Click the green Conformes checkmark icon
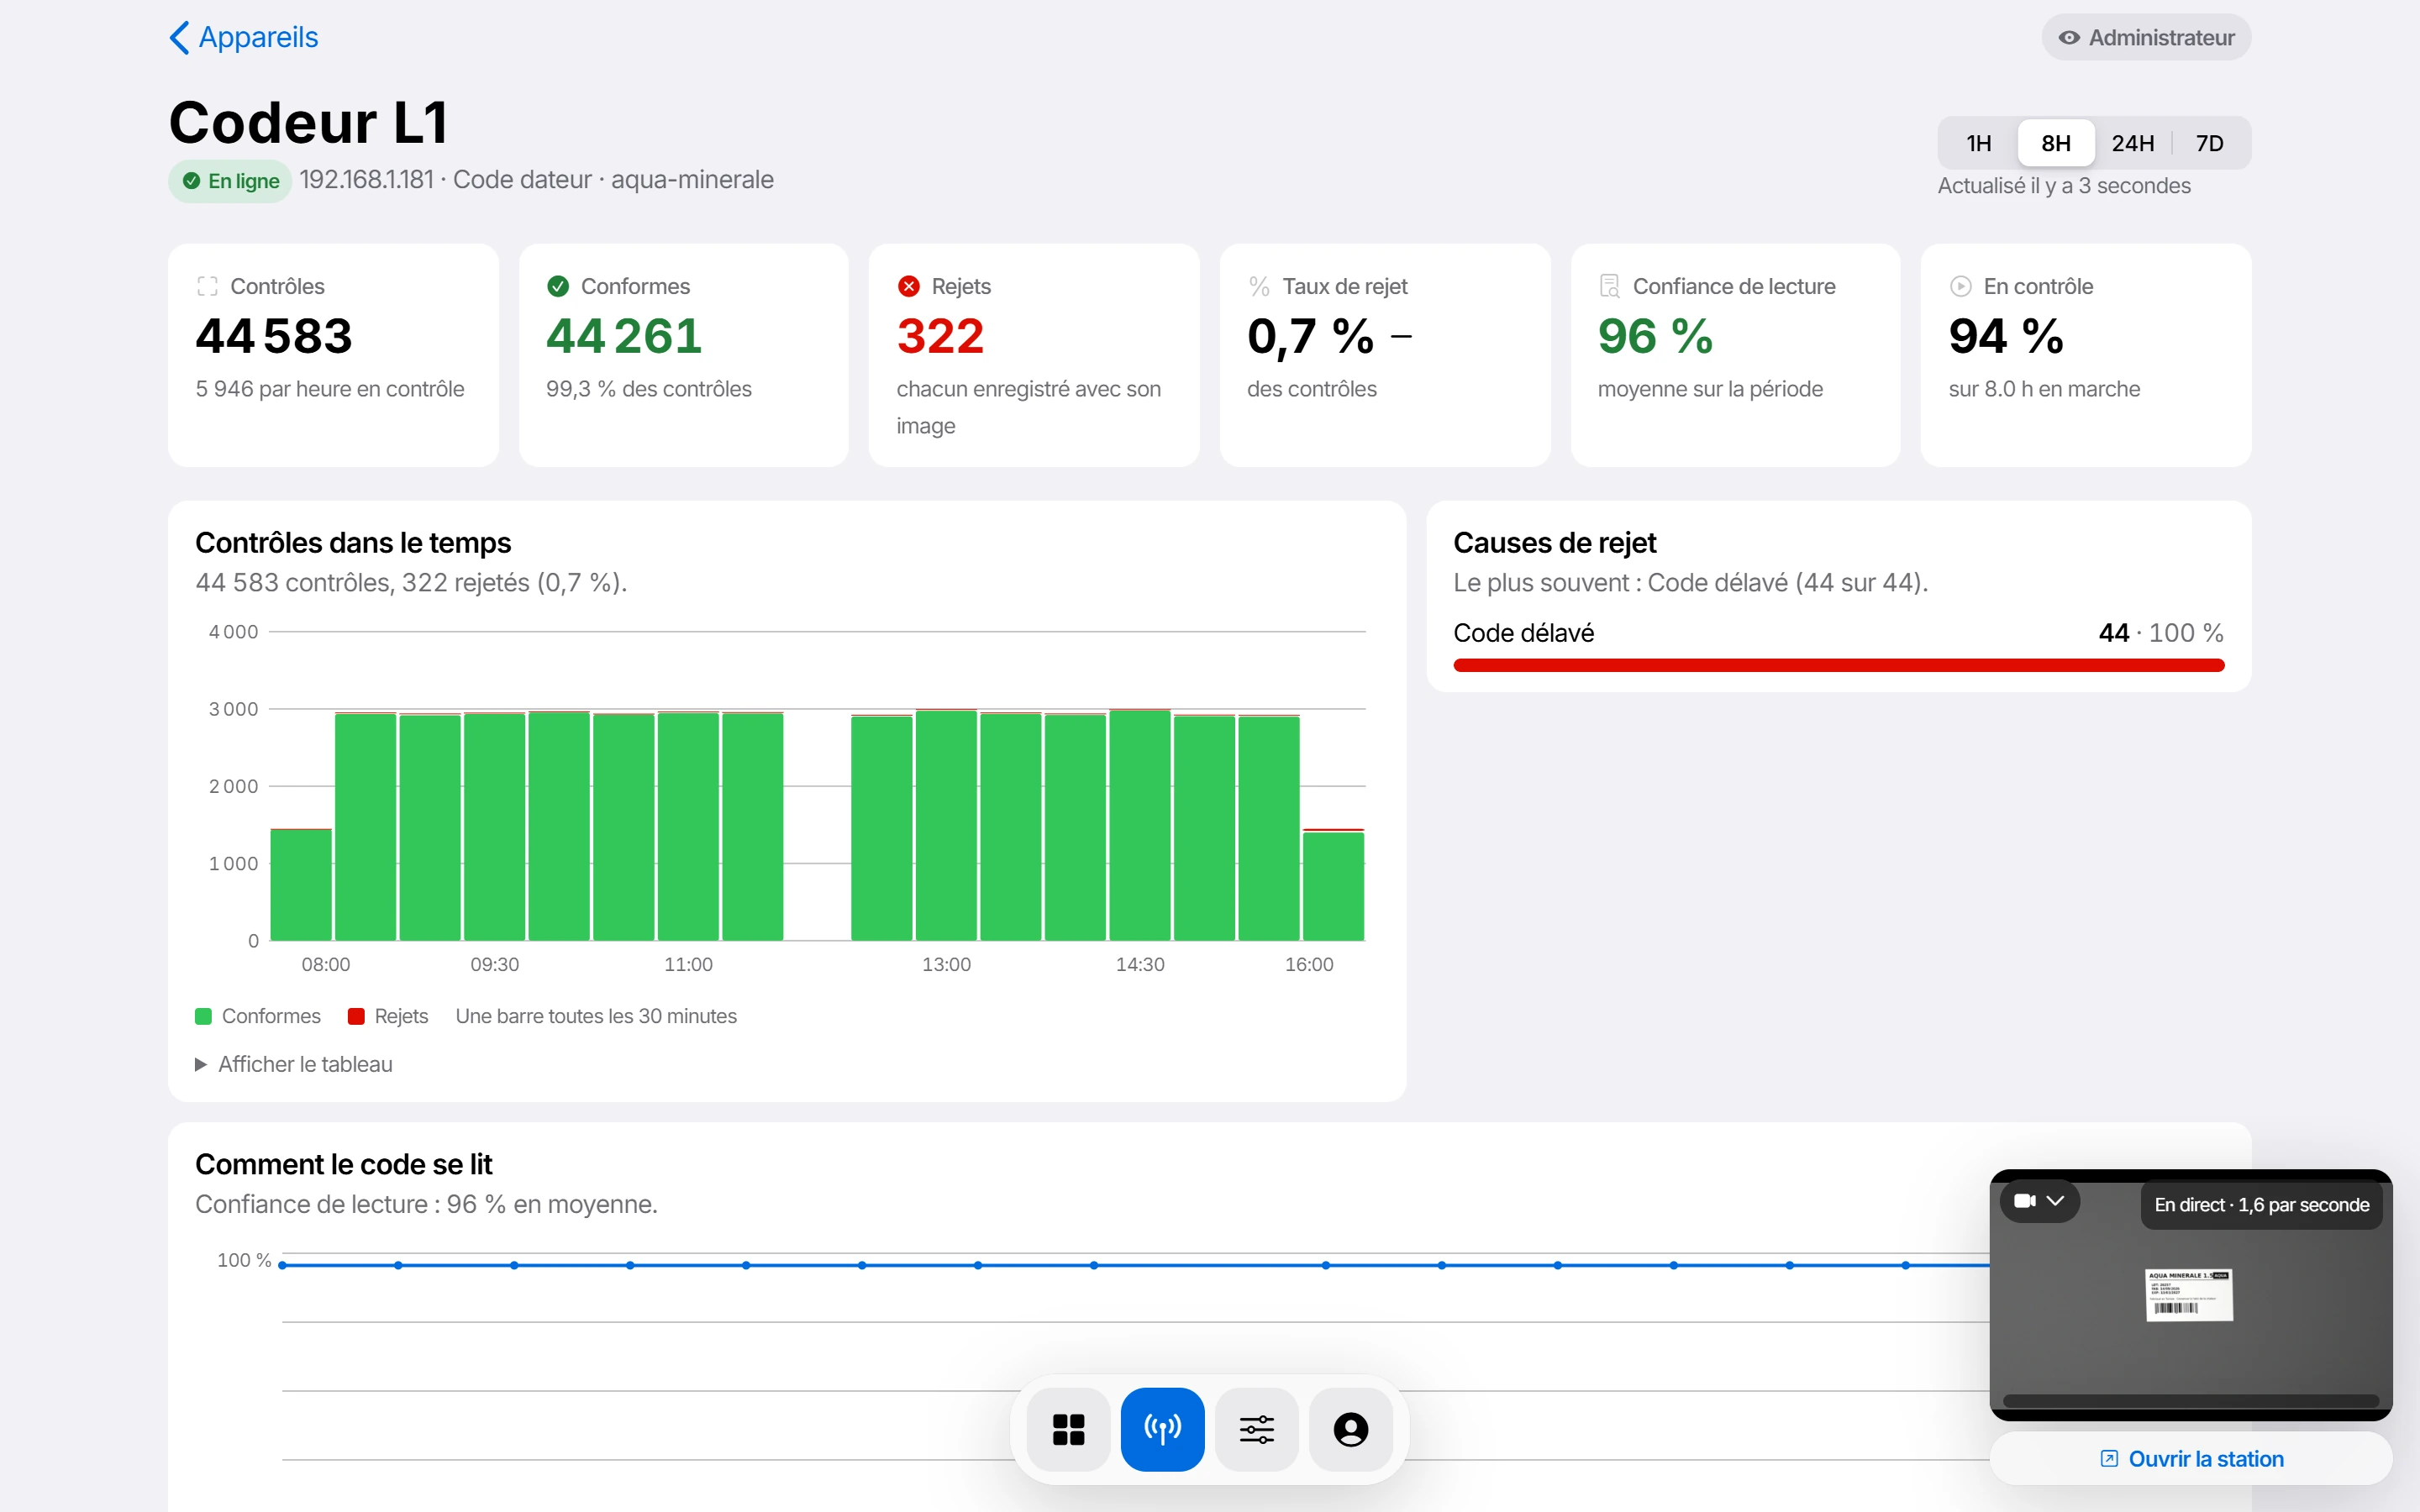Screen dimensions: 2420x1512 (558, 286)
